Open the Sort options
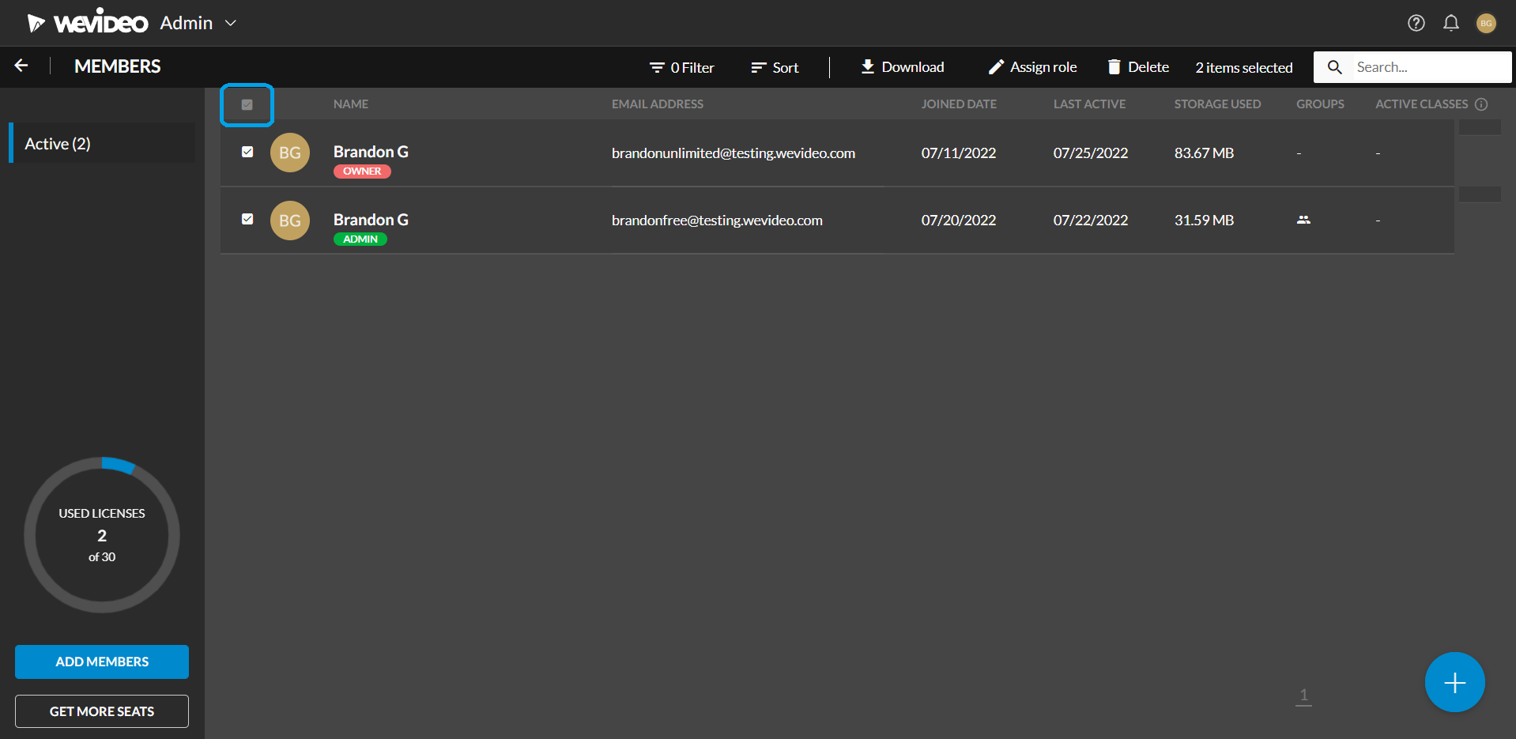The width and height of the screenshot is (1516, 739). 775,67
